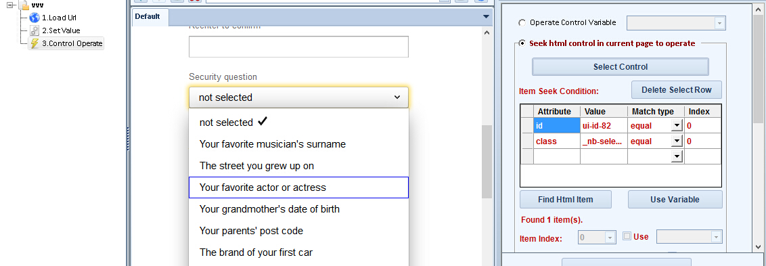
Task: Click the Find Html Item button
Action: [565, 200]
